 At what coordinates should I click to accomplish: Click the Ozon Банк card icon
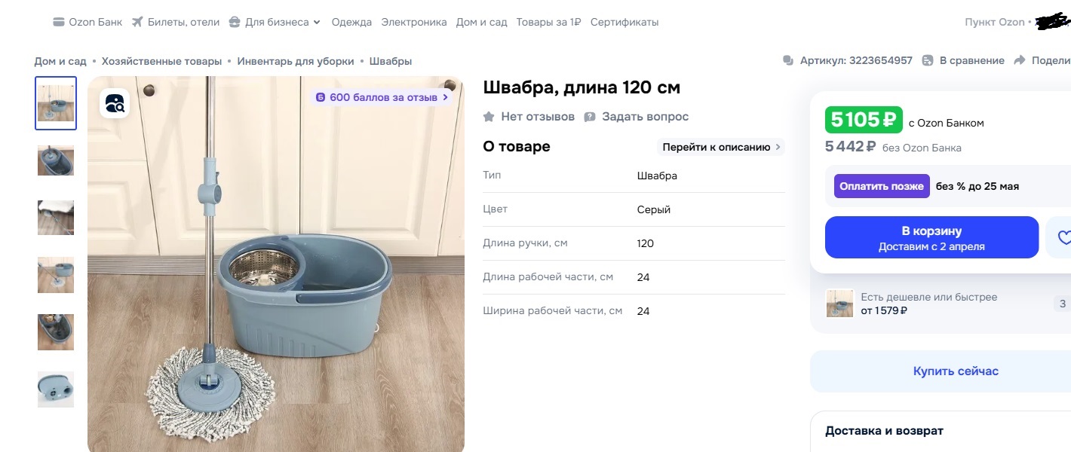[x=59, y=22]
